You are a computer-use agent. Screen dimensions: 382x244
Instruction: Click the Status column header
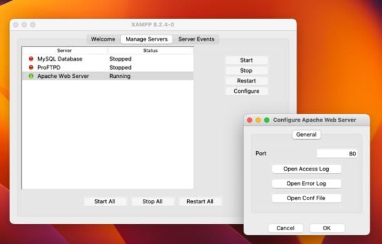(x=150, y=51)
